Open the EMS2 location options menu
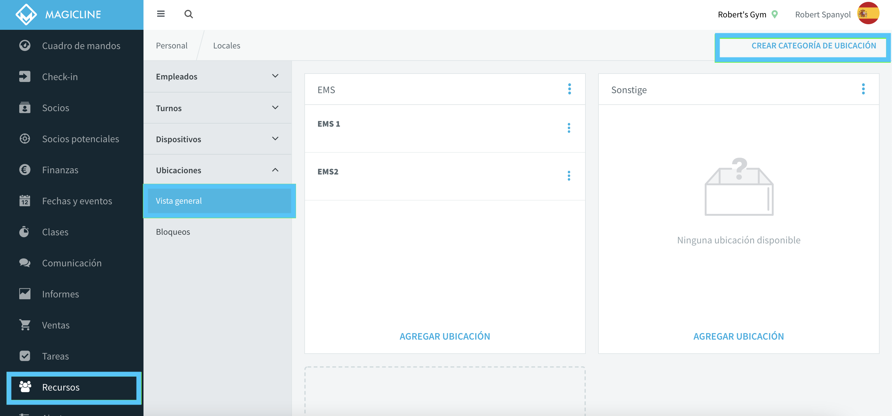 click(569, 176)
